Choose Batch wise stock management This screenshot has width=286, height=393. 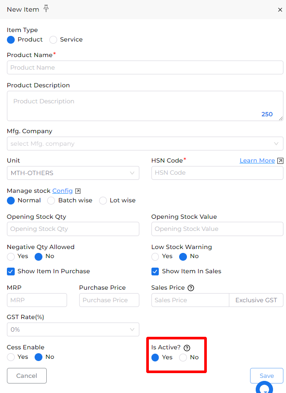51,201
